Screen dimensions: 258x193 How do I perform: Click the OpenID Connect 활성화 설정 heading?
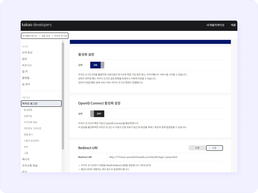pyautogui.click(x=99, y=103)
